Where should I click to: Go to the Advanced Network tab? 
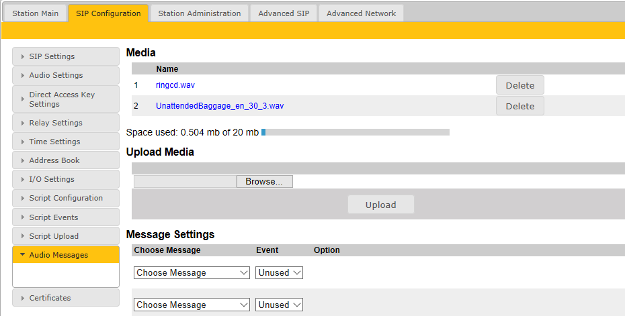(361, 13)
